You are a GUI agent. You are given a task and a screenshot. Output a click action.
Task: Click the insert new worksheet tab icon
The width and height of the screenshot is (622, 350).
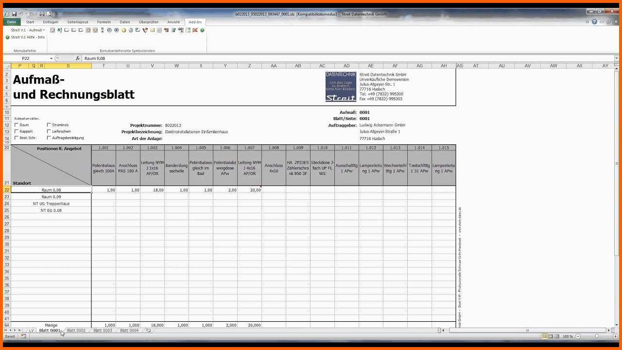pyautogui.click(x=148, y=331)
